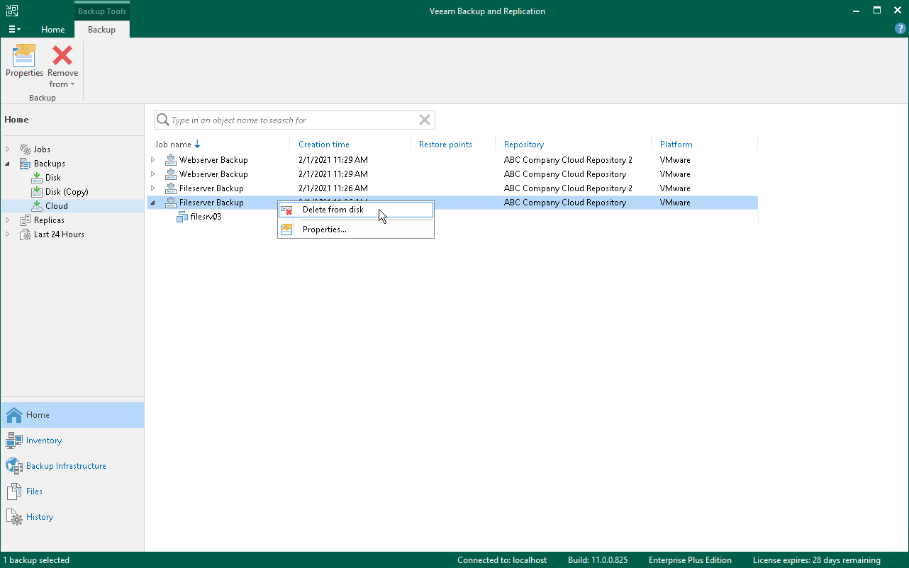This screenshot has width=909, height=568.
Task: Click Webserver Backup's ABC Company Cloud Repository 2 cell
Action: point(568,160)
